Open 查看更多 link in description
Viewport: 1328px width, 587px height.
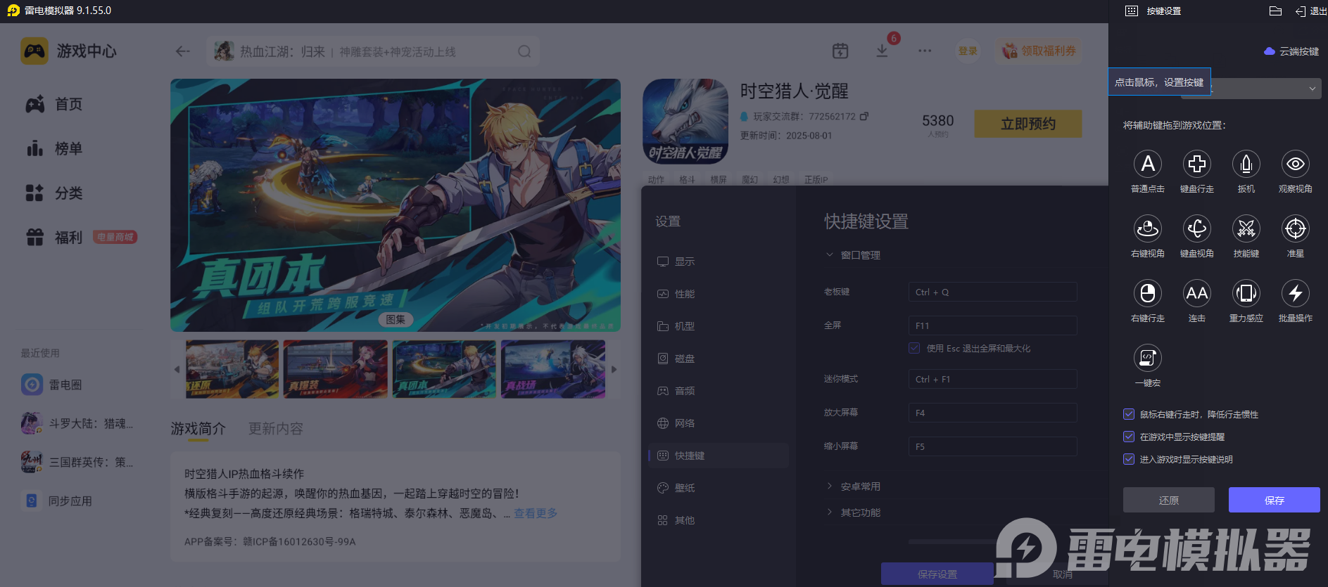tap(536, 513)
